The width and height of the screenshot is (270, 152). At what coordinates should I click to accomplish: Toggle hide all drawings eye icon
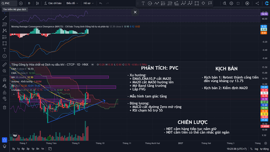[x=5, y=99]
